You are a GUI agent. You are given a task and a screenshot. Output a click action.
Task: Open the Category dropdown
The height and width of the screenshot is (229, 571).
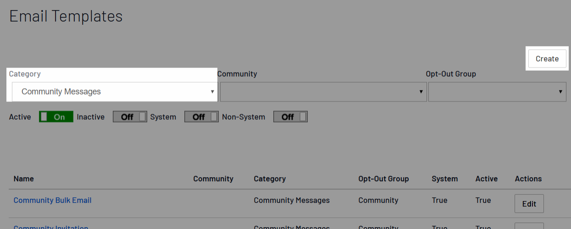point(114,92)
